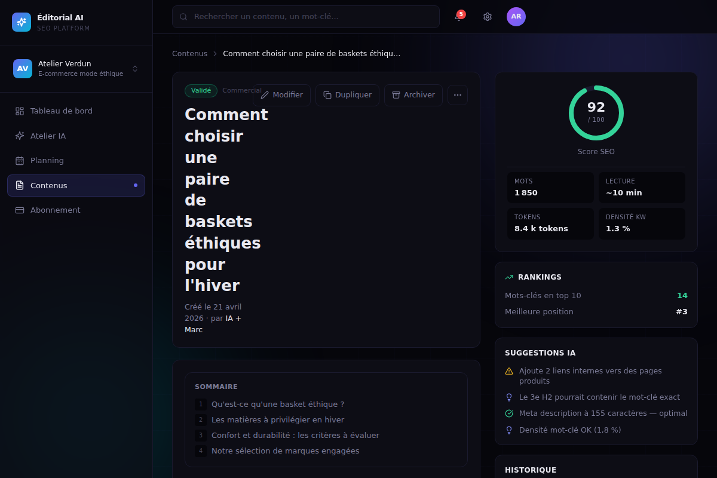Open the AR user avatar menu
This screenshot has height=478, width=717.
tap(516, 17)
